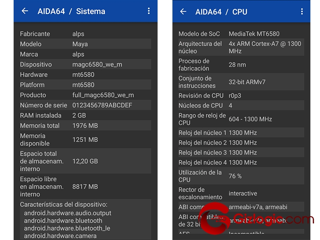Select 'Rango de reloj de CPU' label

coord(202,119)
